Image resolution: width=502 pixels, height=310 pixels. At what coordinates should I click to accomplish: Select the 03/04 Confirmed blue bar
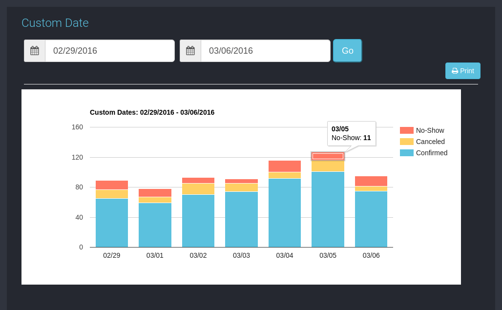tap(285, 213)
